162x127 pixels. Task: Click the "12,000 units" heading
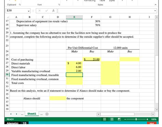pyautogui.click(x=120, y=48)
